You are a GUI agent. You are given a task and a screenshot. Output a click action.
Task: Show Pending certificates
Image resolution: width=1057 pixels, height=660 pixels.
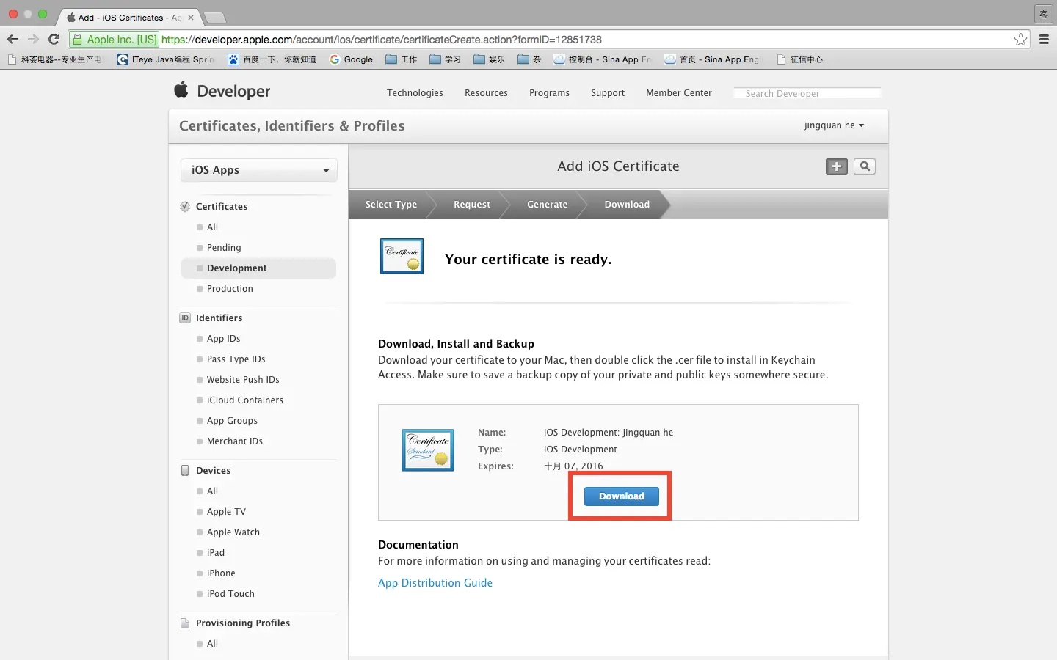(x=224, y=248)
